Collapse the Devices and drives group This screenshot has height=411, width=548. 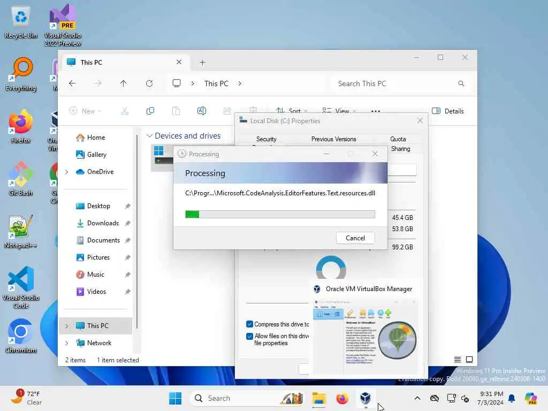[149, 135]
